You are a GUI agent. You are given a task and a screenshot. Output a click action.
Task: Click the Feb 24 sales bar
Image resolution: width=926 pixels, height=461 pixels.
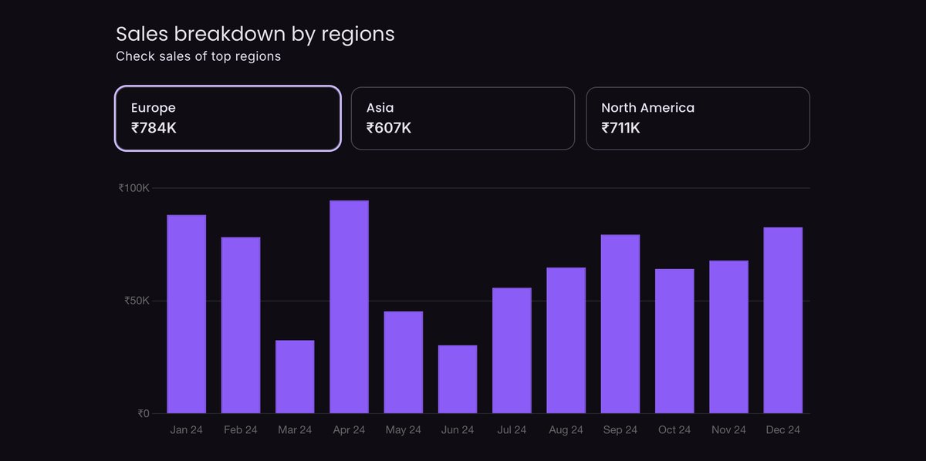[x=241, y=325]
